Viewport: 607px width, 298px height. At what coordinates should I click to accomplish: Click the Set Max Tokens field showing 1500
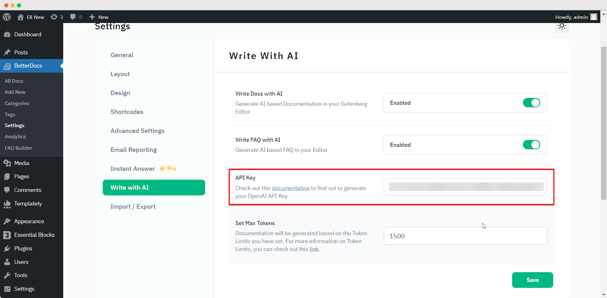point(465,236)
